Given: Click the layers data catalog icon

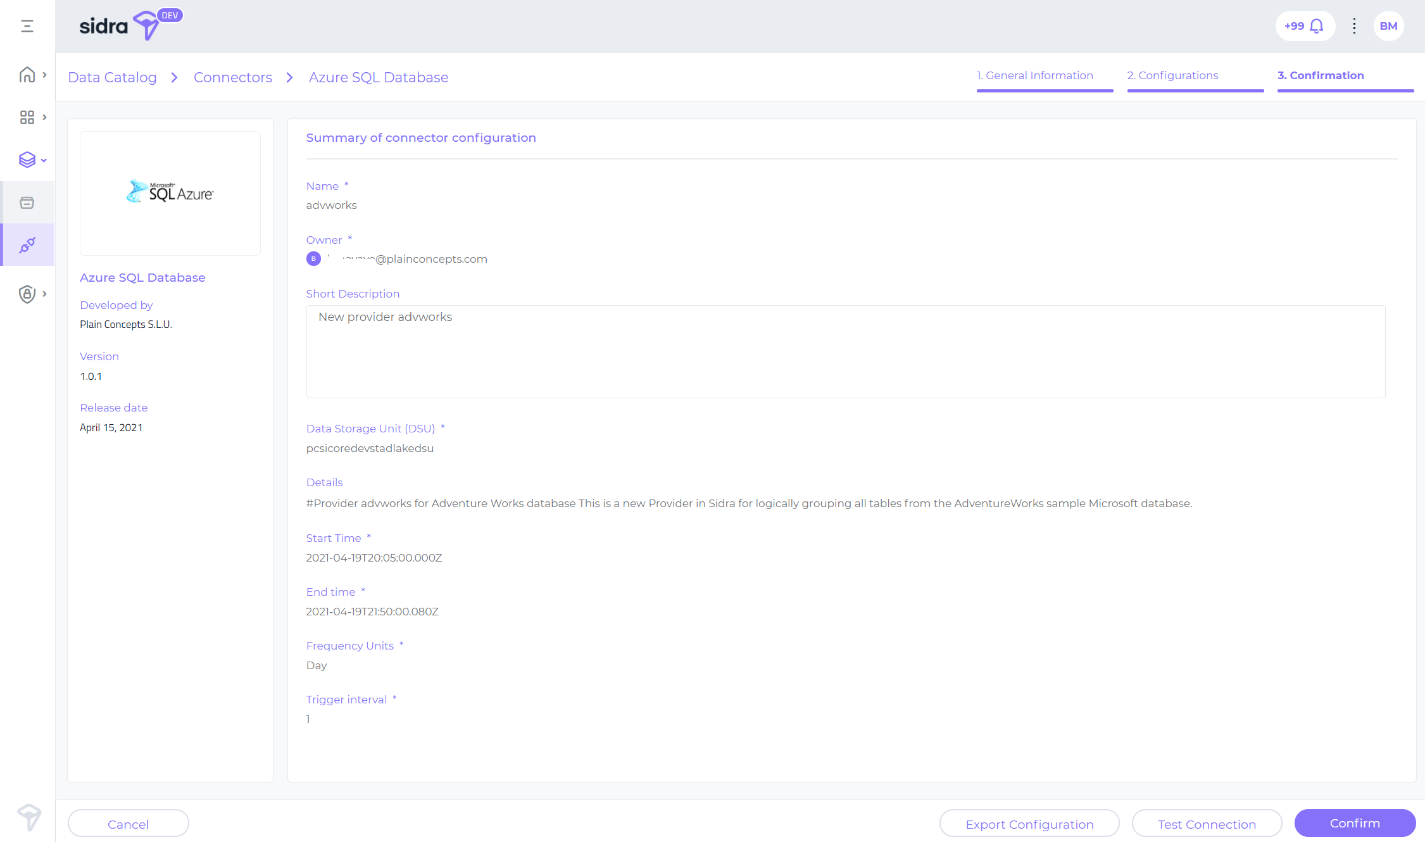Looking at the screenshot, I should [x=27, y=160].
